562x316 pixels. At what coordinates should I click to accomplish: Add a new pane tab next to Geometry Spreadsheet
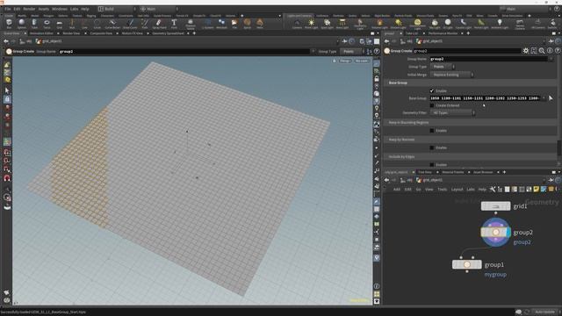click(x=194, y=33)
